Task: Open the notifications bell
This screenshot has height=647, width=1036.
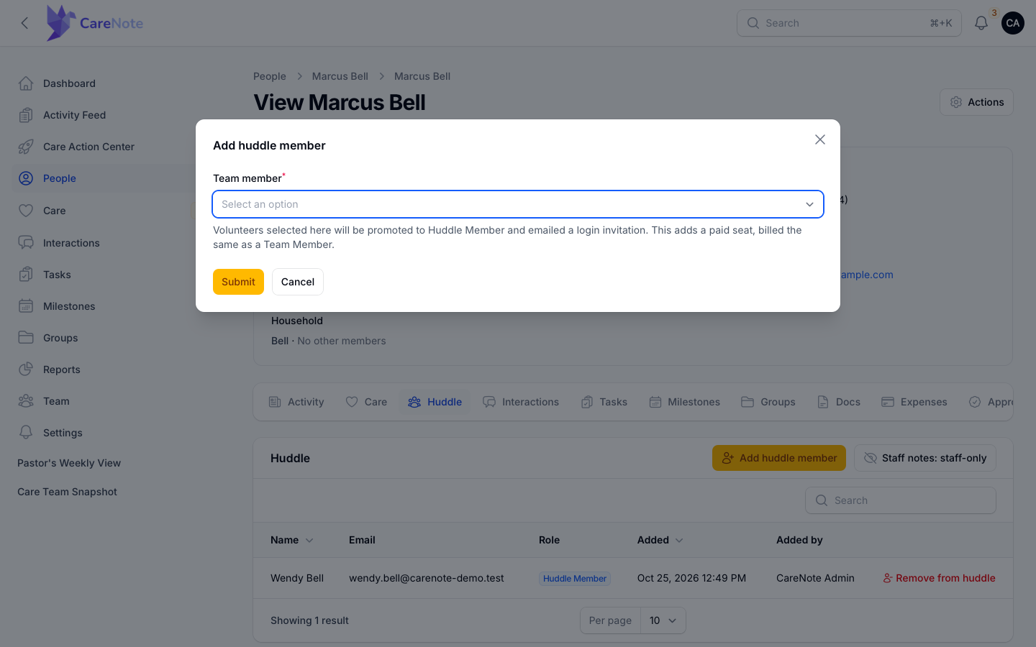Action: pyautogui.click(x=981, y=23)
